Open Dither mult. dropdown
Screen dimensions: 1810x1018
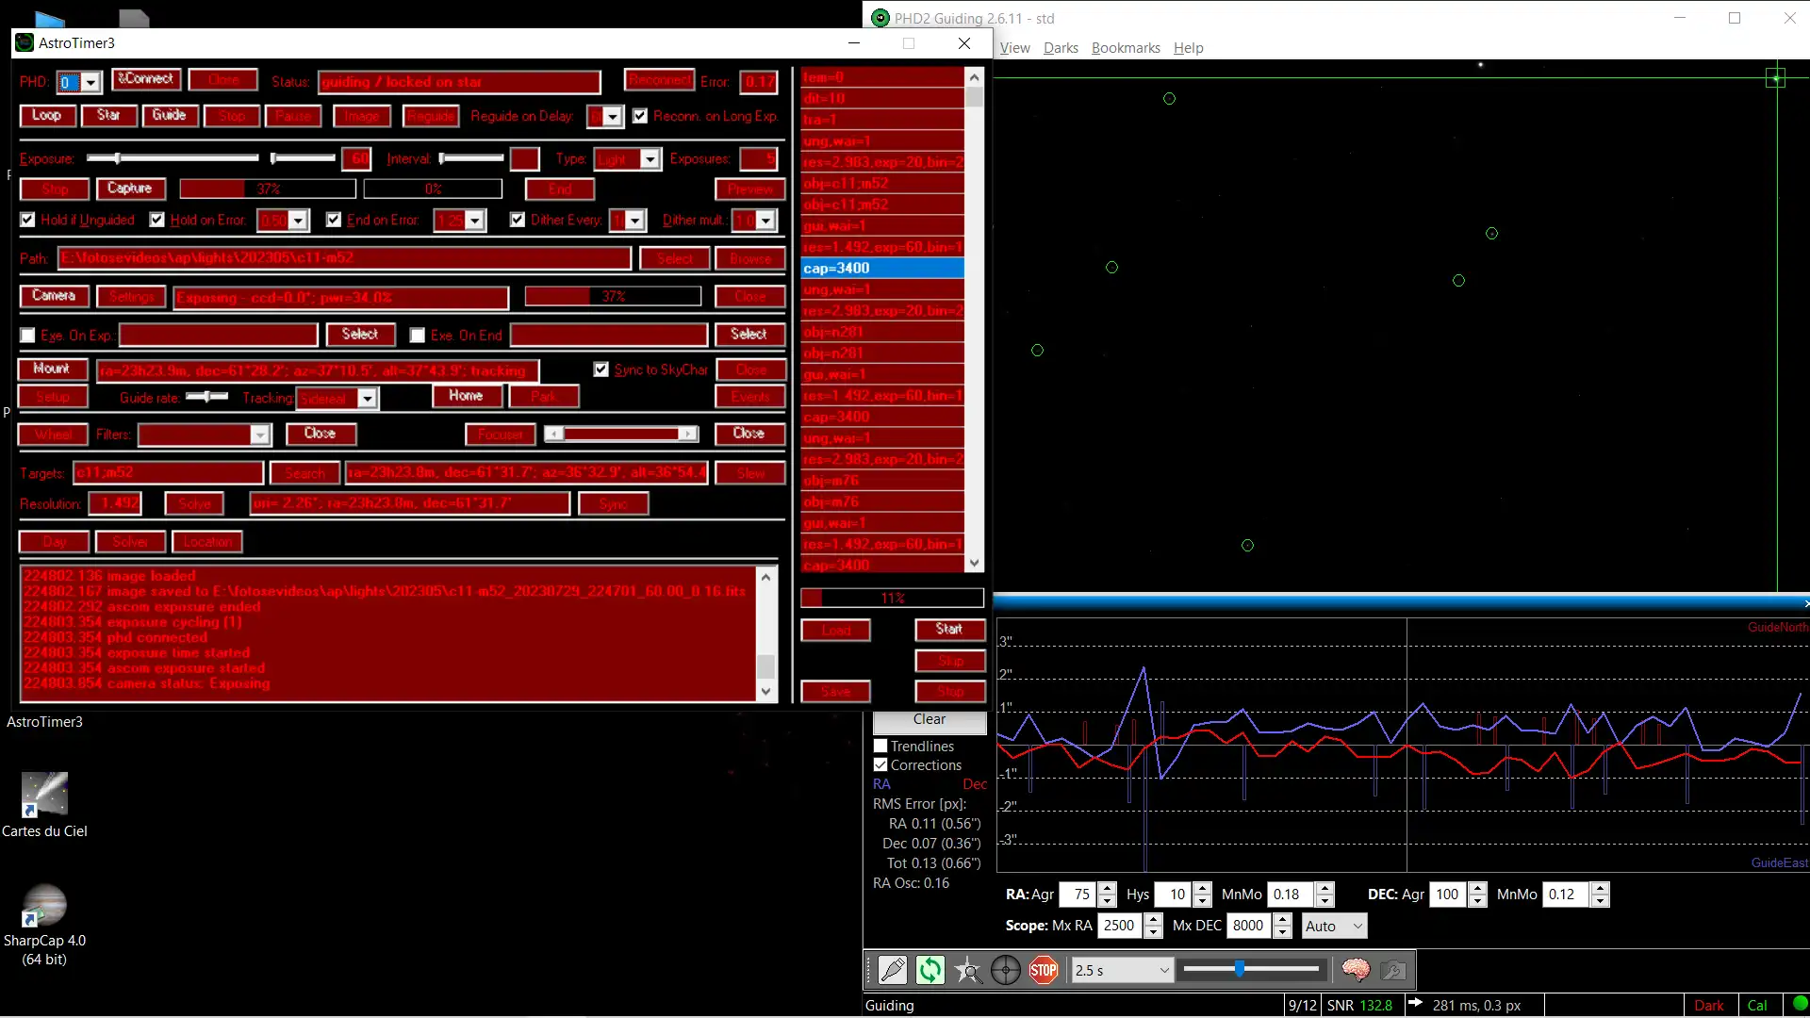point(766,221)
